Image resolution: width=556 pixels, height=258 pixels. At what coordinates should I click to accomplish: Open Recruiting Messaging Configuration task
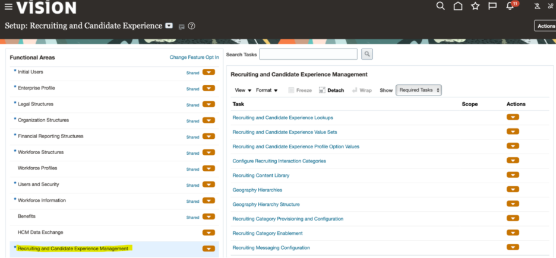pyautogui.click(x=271, y=248)
